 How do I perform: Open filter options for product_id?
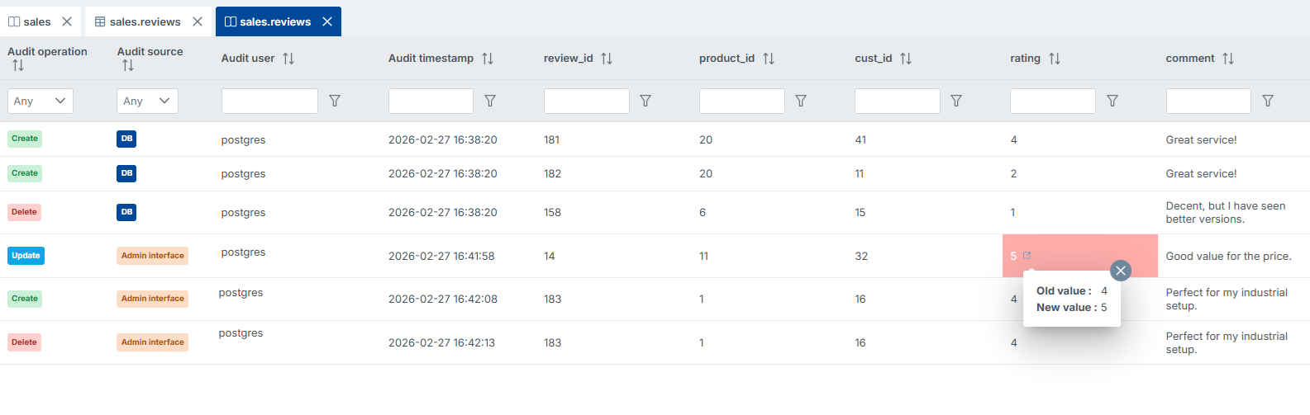[x=801, y=101]
